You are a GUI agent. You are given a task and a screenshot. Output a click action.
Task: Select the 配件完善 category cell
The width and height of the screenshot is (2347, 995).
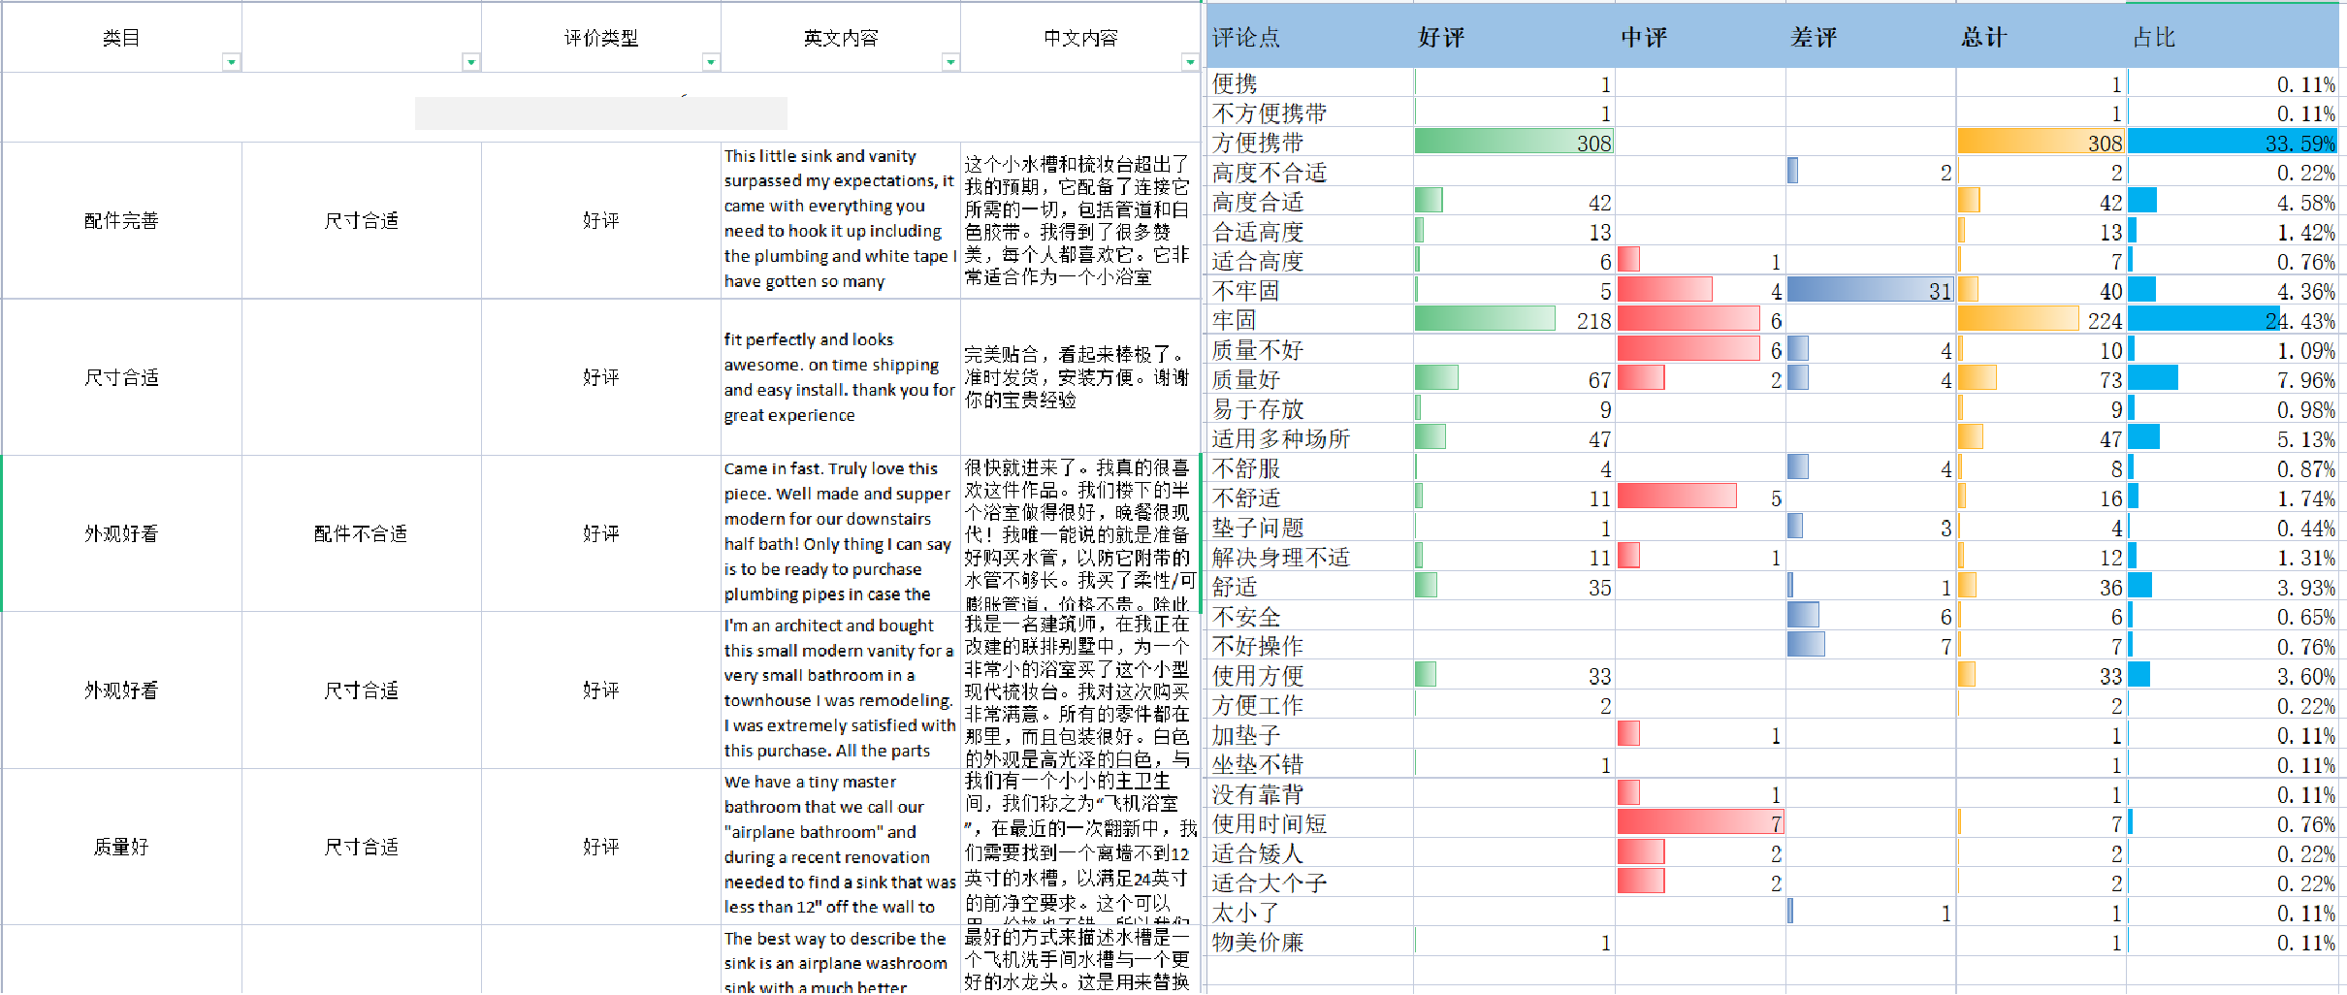tap(121, 220)
